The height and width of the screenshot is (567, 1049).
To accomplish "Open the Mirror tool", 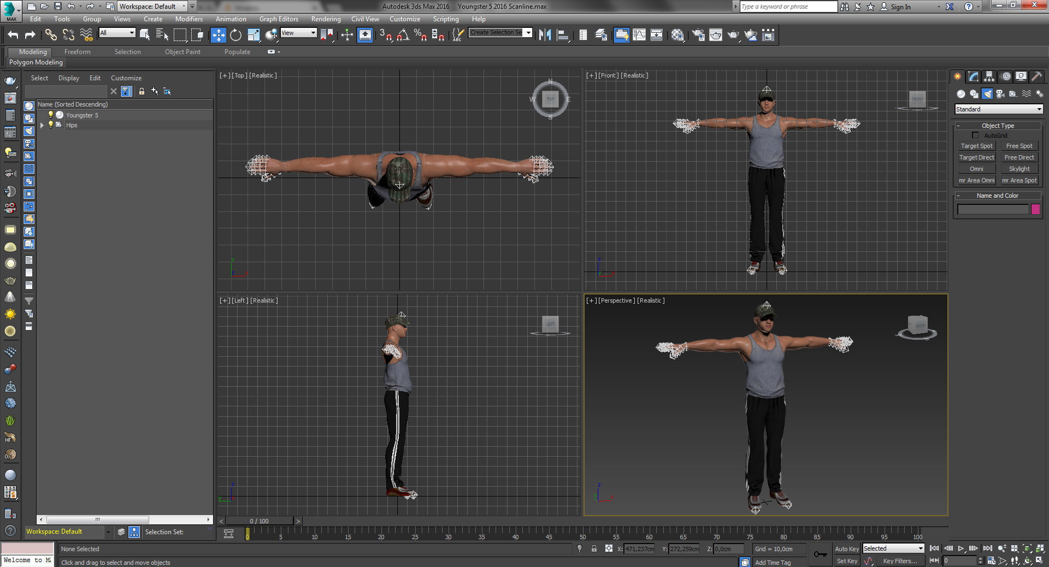I will point(545,35).
